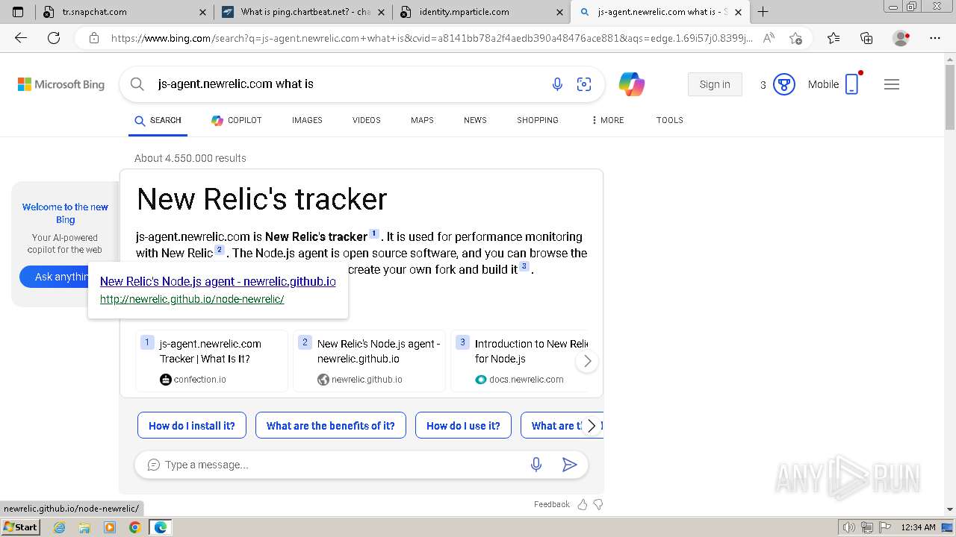Image resolution: width=956 pixels, height=537 pixels.
Task: Show more source cards with the right chevron
Action: coord(587,362)
